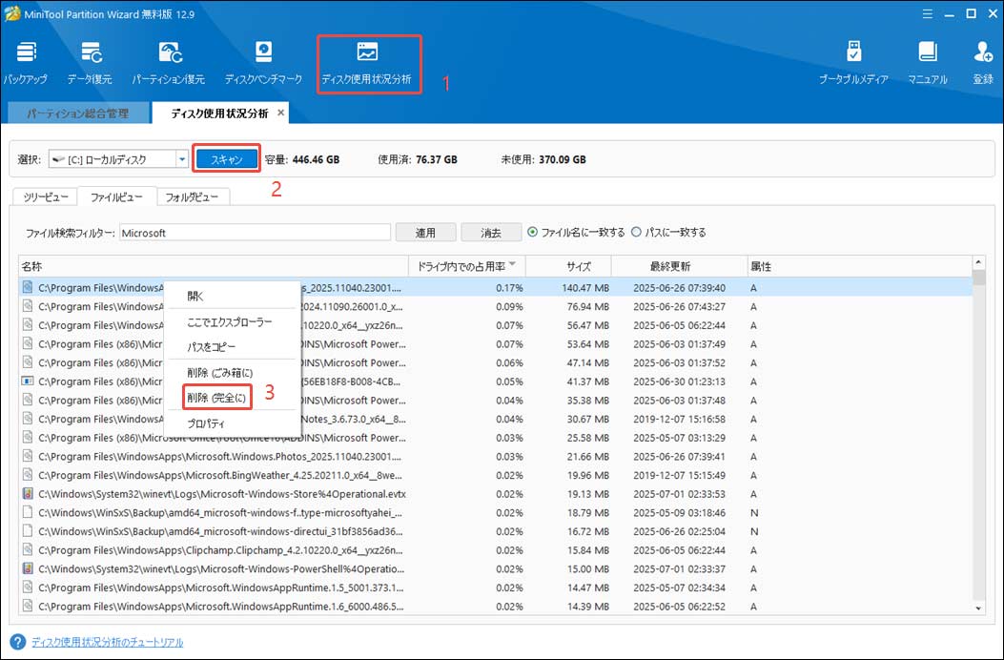Click the 14.39 MB size cell
1004x660 pixels.
coord(587,607)
